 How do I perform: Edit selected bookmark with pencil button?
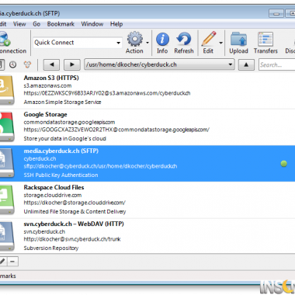click(3, 262)
